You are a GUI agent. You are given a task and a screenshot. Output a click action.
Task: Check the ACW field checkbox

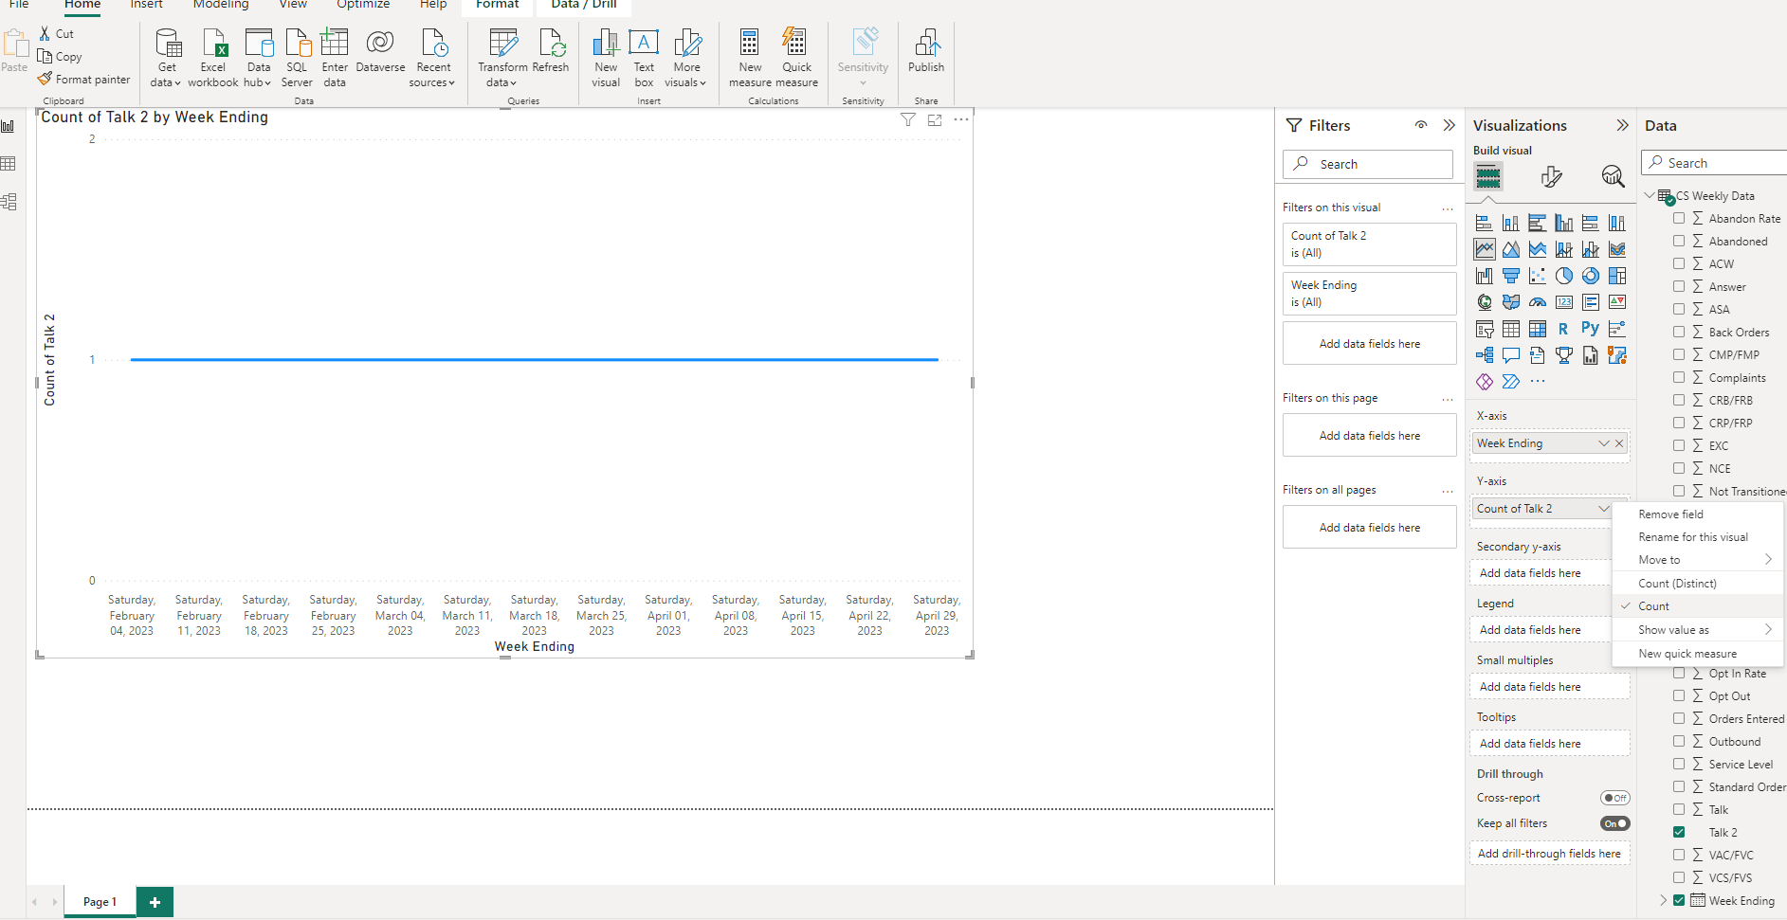(1679, 263)
